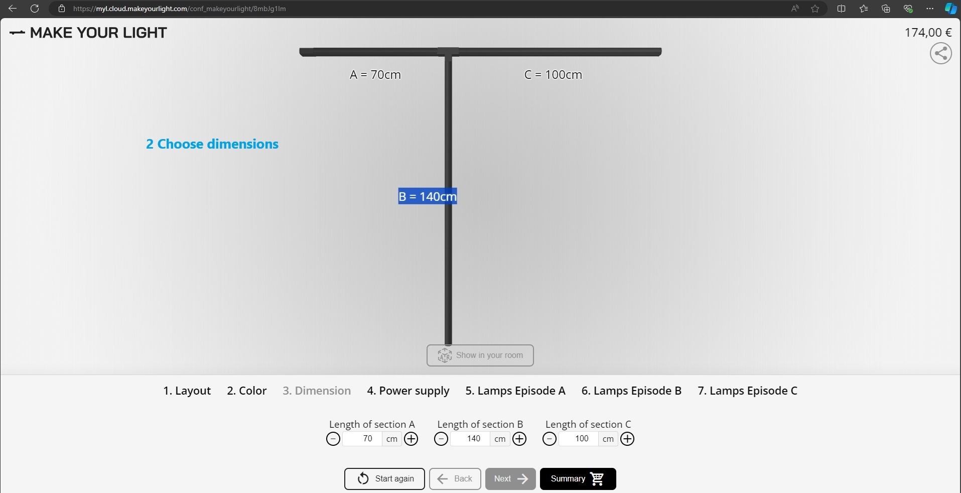Open the 1. Layout step
Screen dimensions: 961x493
tap(187, 391)
